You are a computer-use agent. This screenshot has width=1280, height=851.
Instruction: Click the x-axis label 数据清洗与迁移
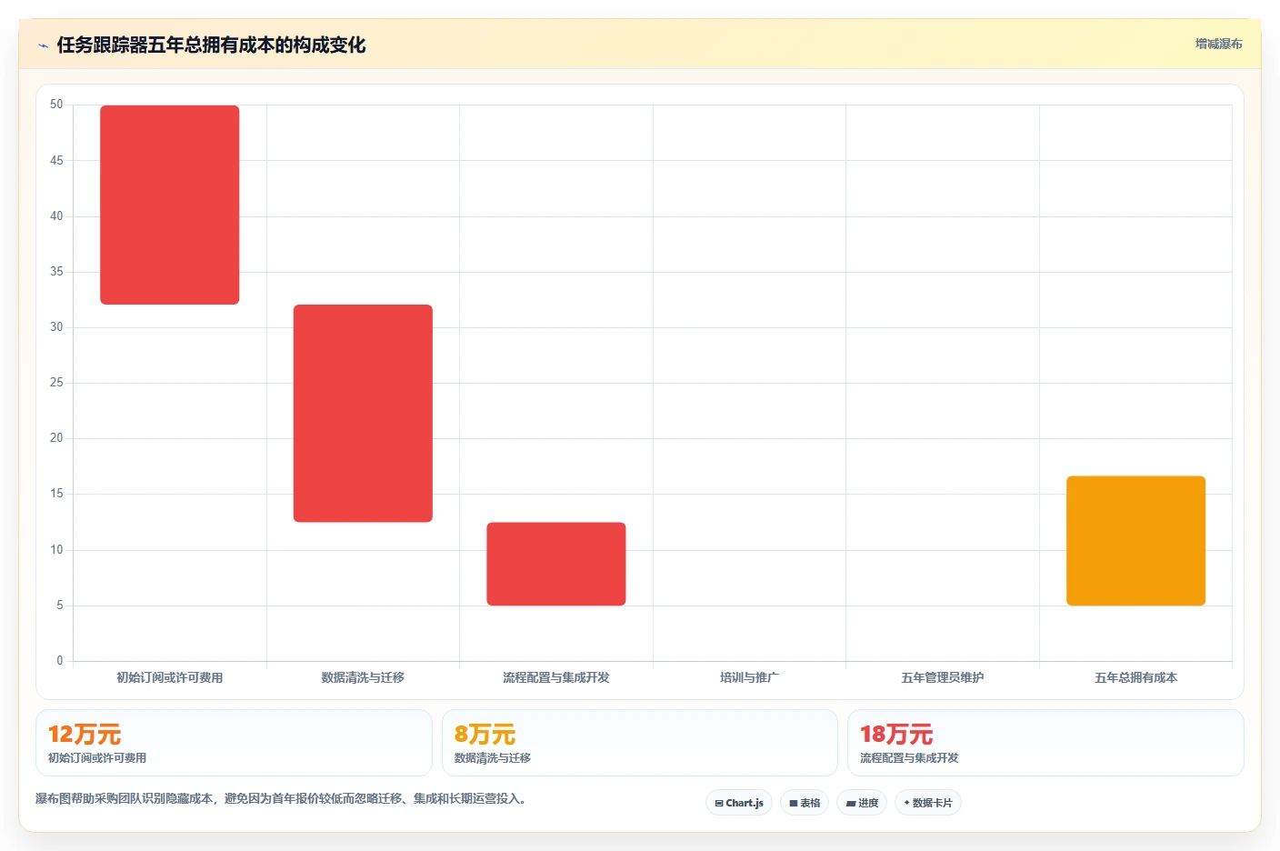click(x=363, y=677)
